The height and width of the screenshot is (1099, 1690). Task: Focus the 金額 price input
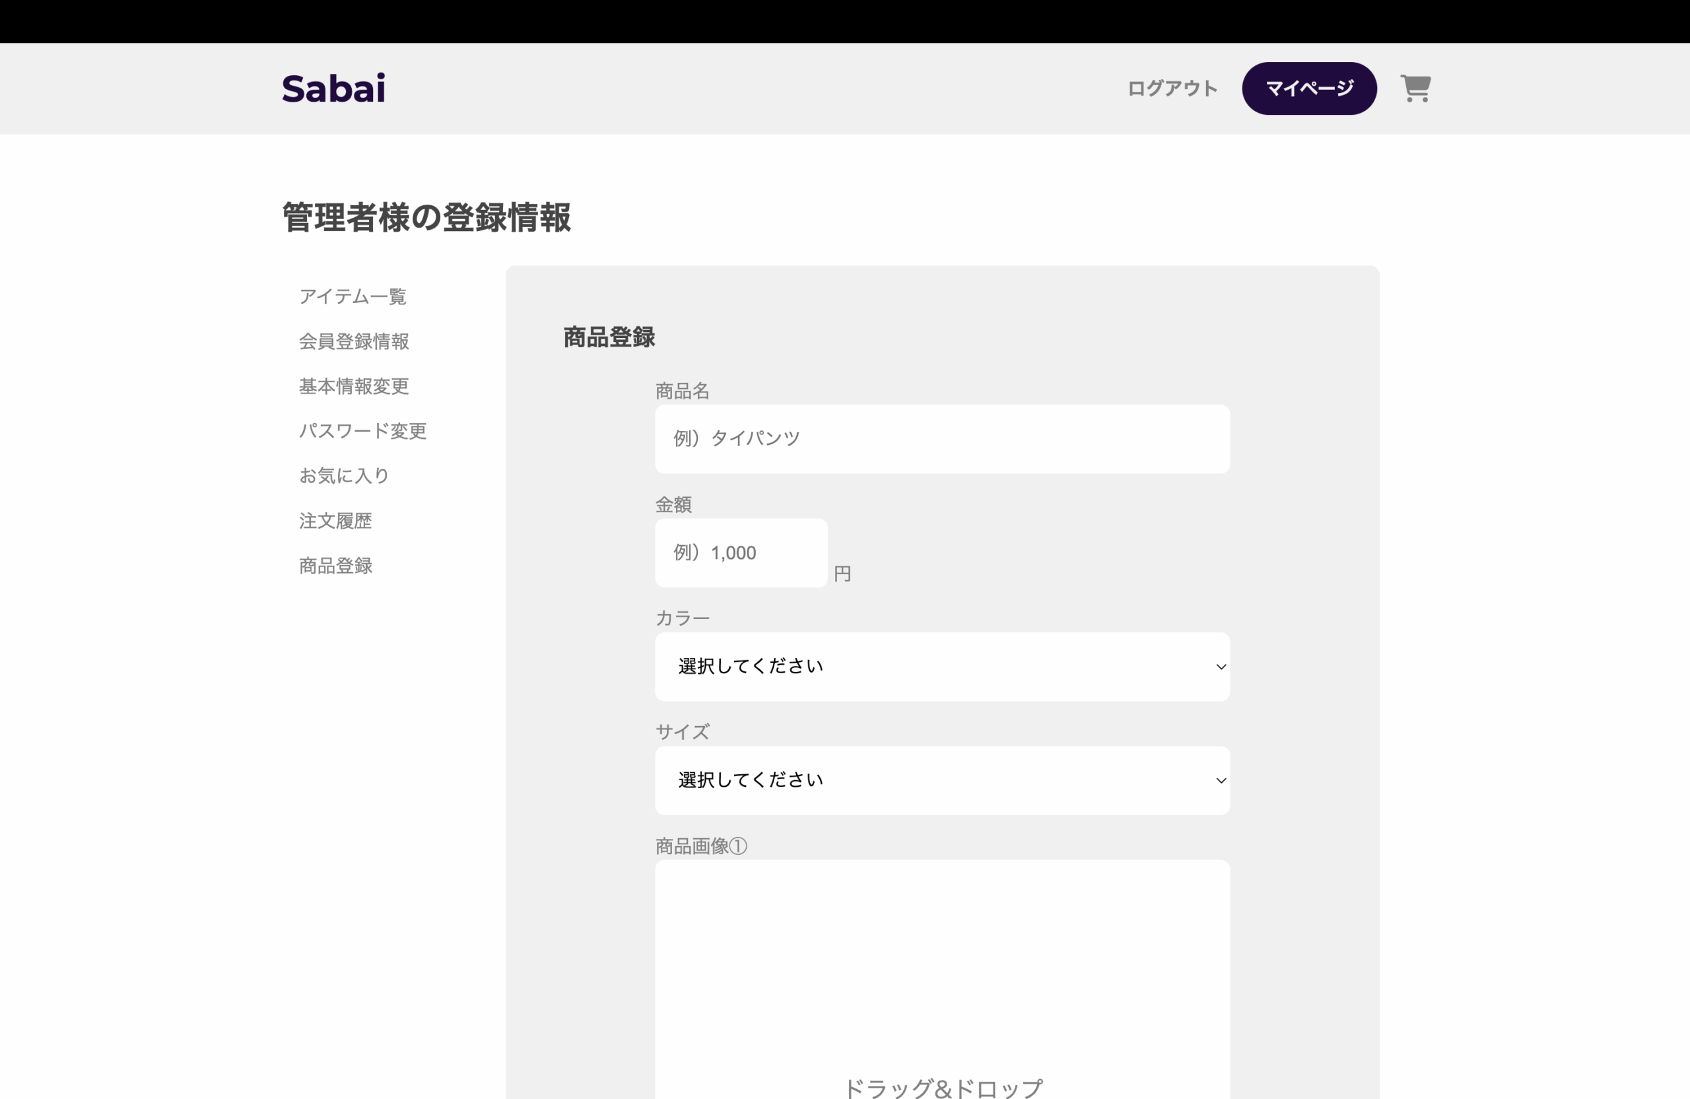(x=741, y=553)
